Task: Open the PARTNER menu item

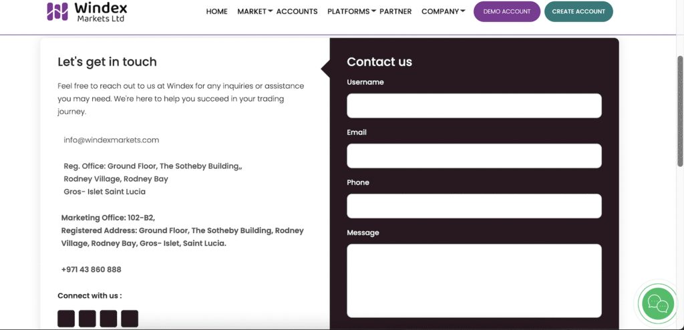Action: [395, 12]
